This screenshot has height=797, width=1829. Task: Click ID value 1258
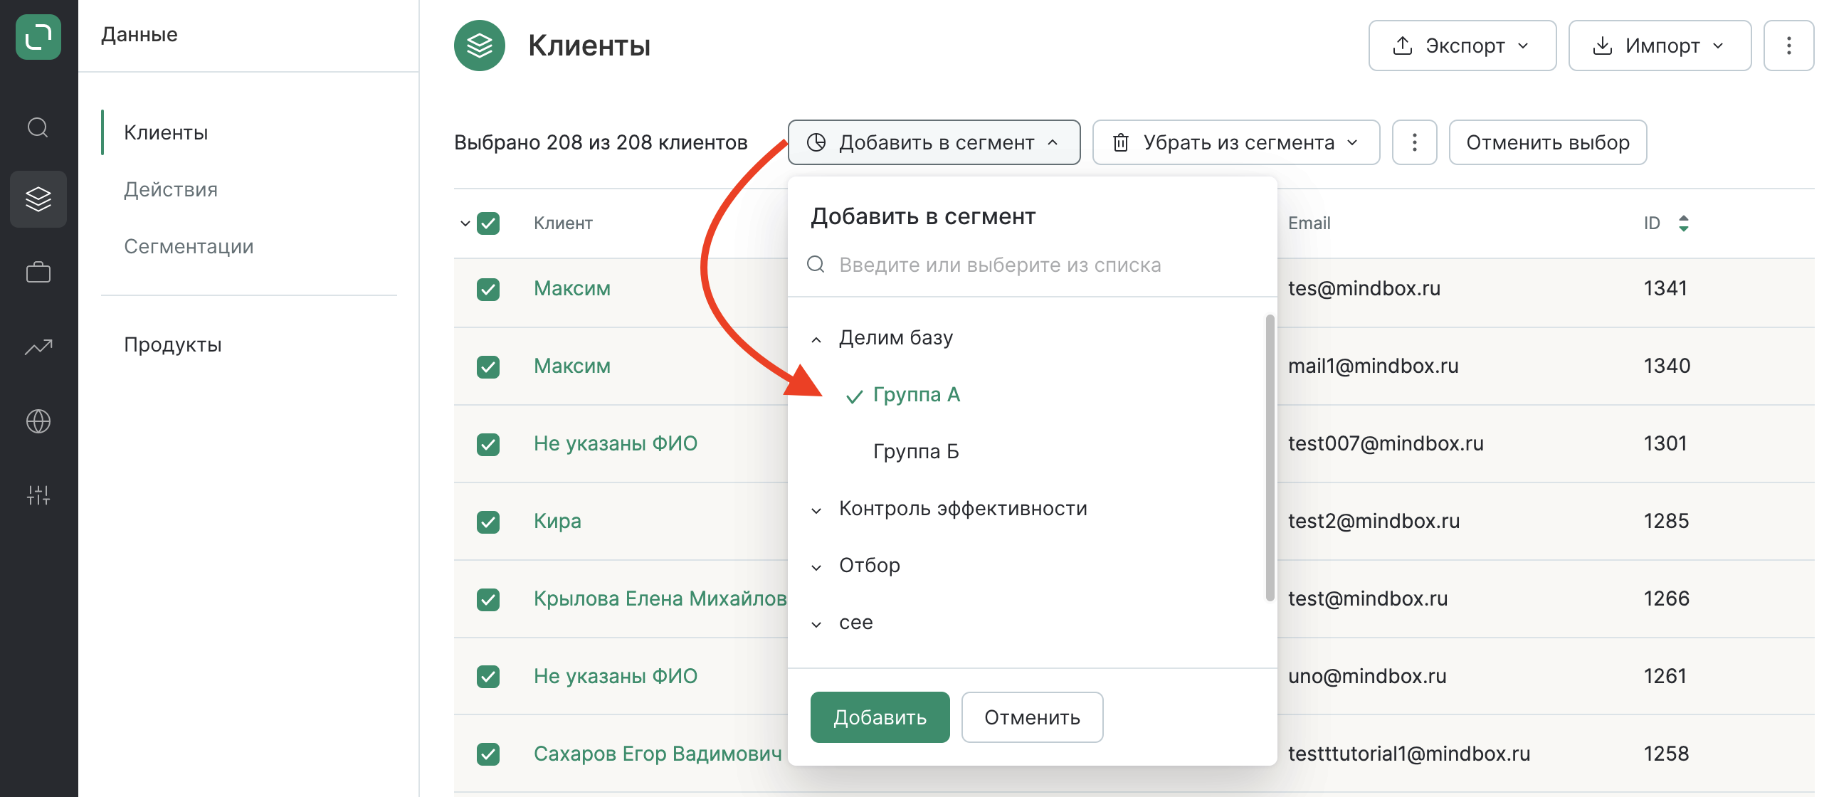click(x=1666, y=754)
